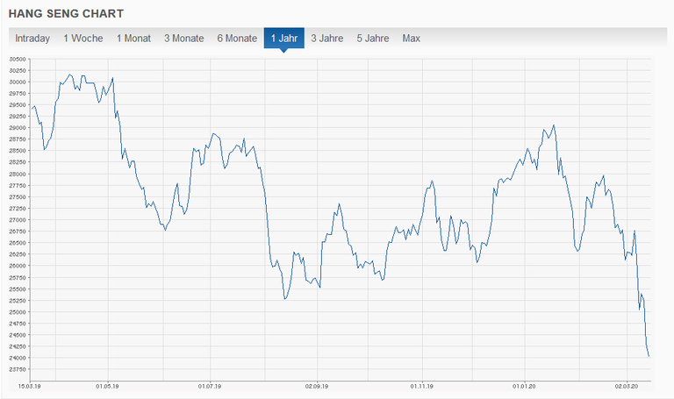Switch chart to 3 Jahre
Viewport: 674px width, 399px height.
click(326, 39)
